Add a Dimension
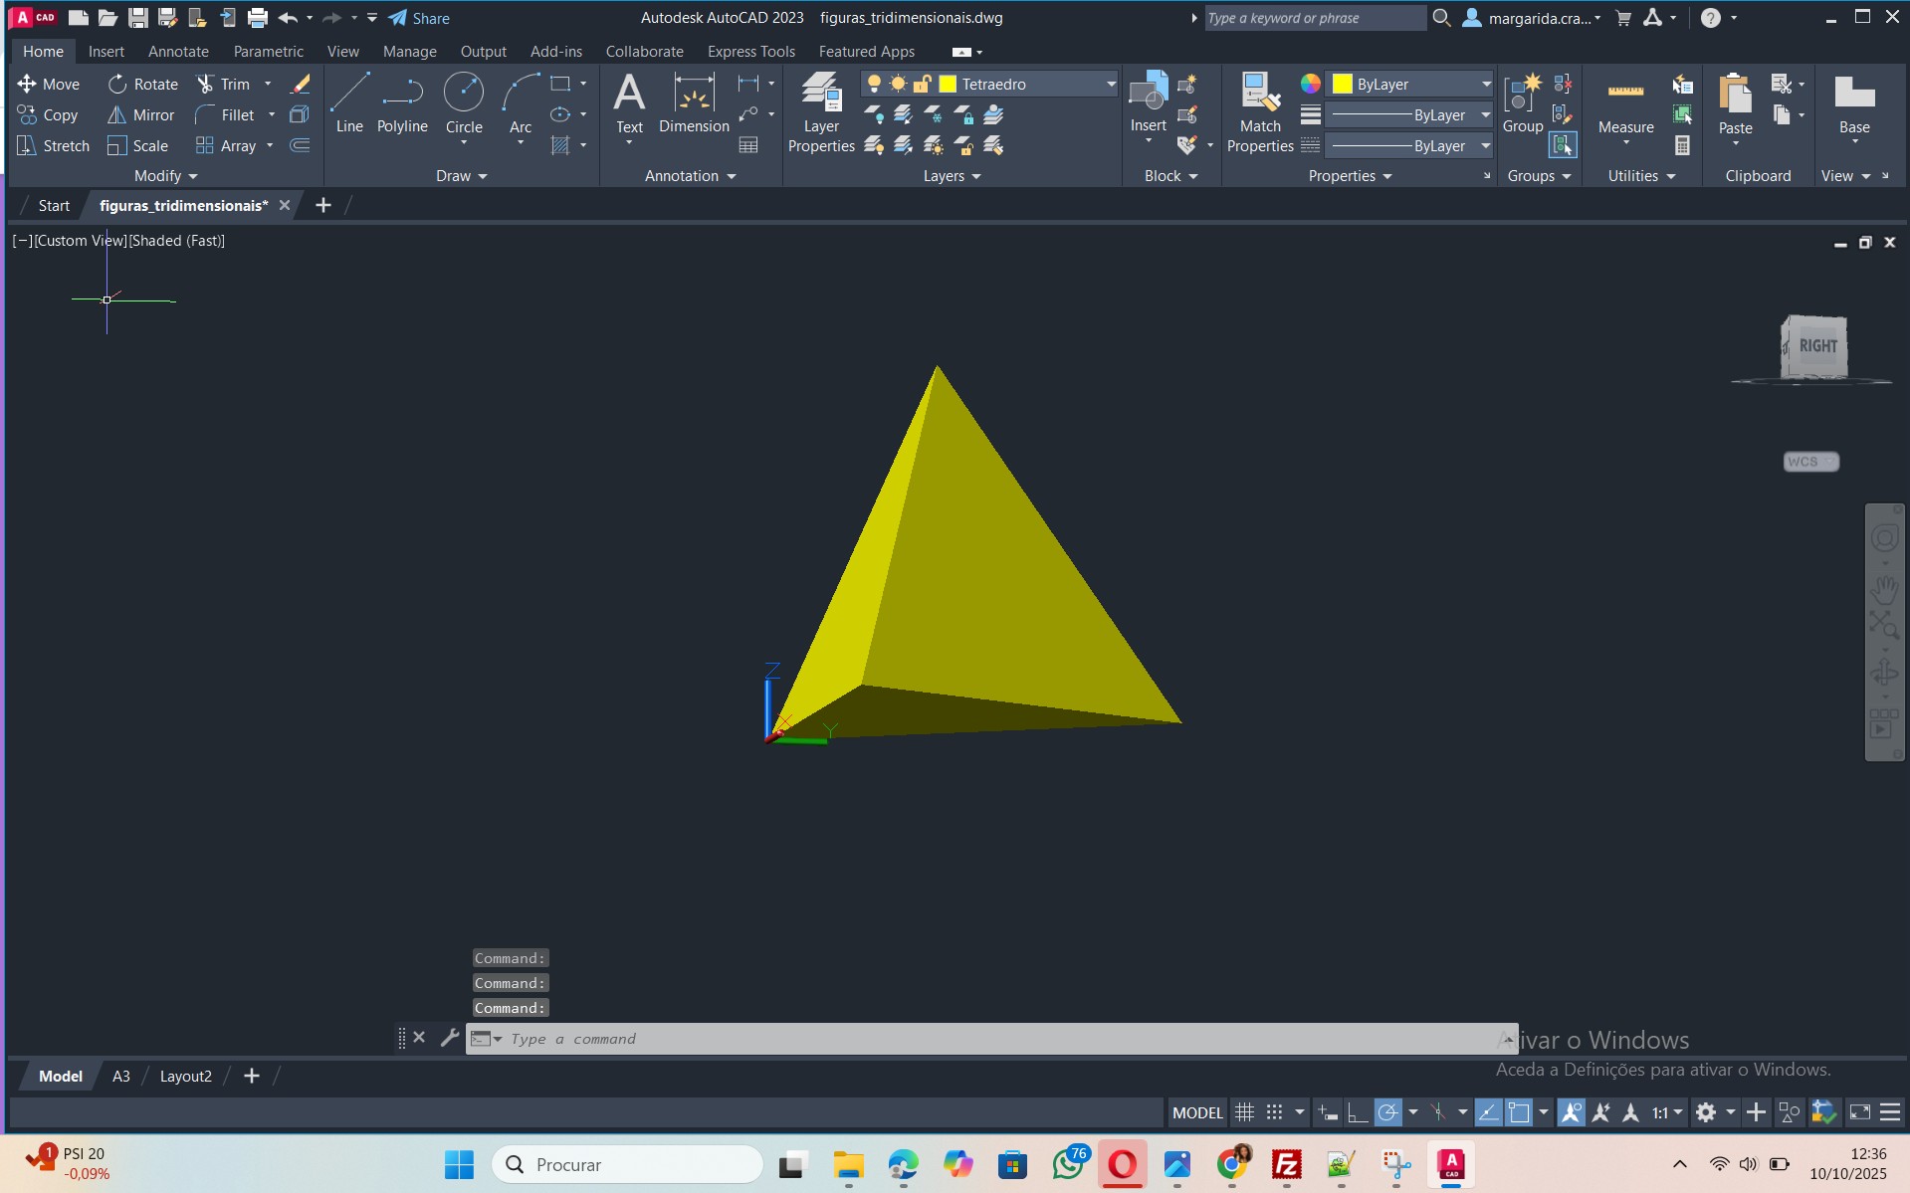This screenshot has width=1910, height=1193. click(694, 103)
